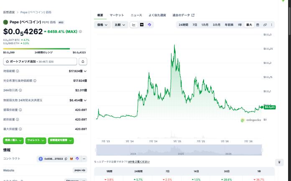291x181 pixels.
Task: Open the green 仮想通貨を獲得 dropdown
Action: pos(61,141)
